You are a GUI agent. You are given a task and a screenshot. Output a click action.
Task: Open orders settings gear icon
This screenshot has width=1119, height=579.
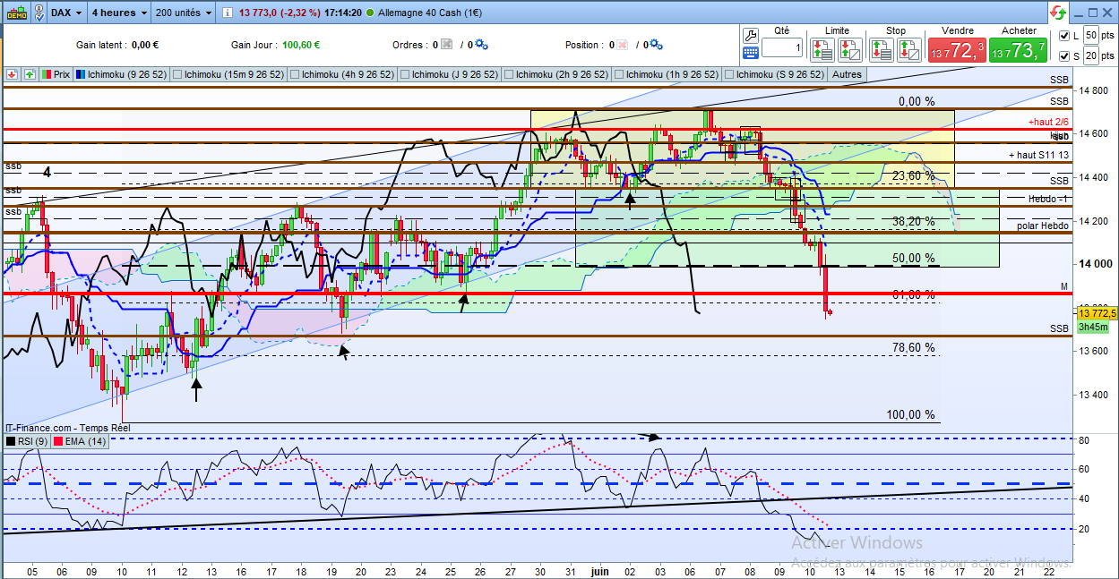[481, 45]
